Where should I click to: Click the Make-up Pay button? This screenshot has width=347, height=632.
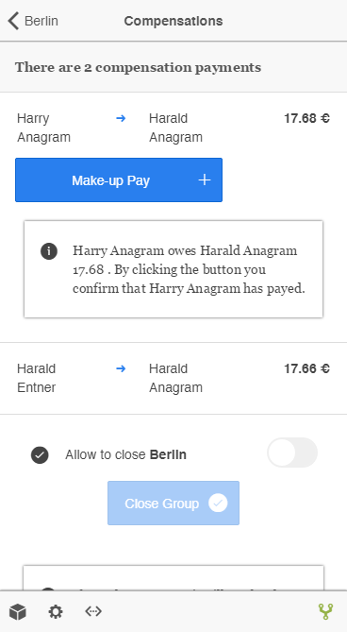click(x=119, y=179)
